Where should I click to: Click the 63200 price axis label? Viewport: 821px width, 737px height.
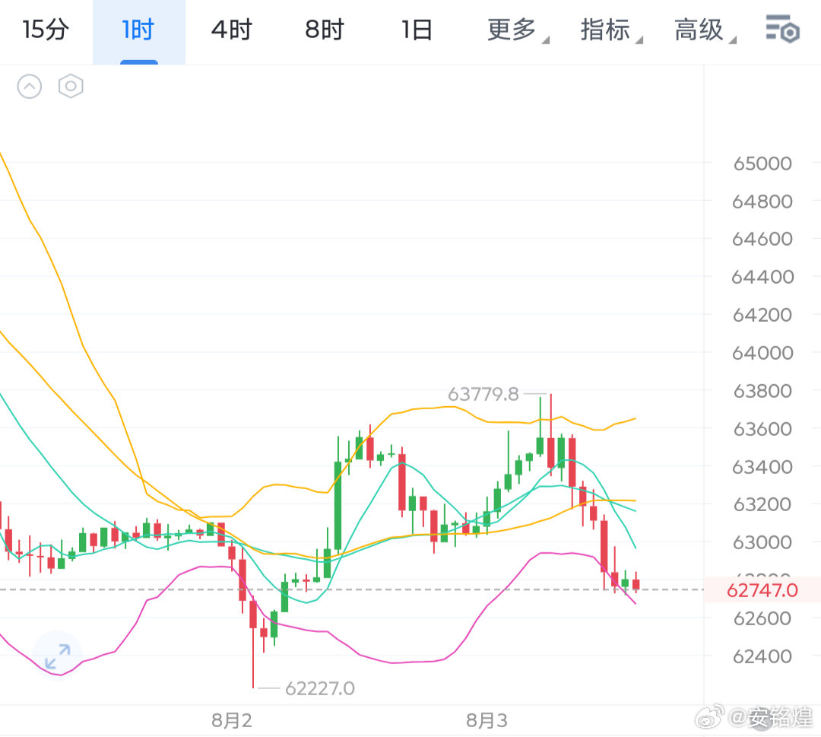(762, 504)
